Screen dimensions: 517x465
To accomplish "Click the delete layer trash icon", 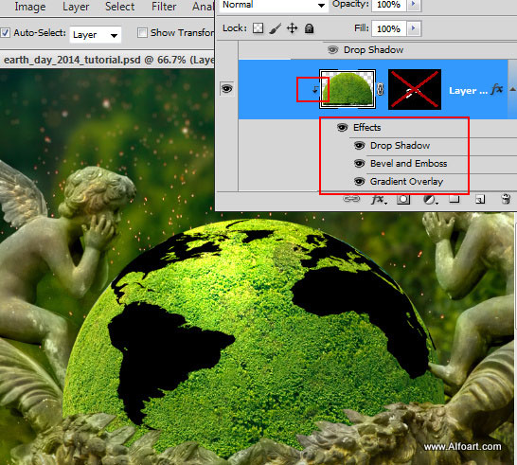I will [x=506, y=199].
